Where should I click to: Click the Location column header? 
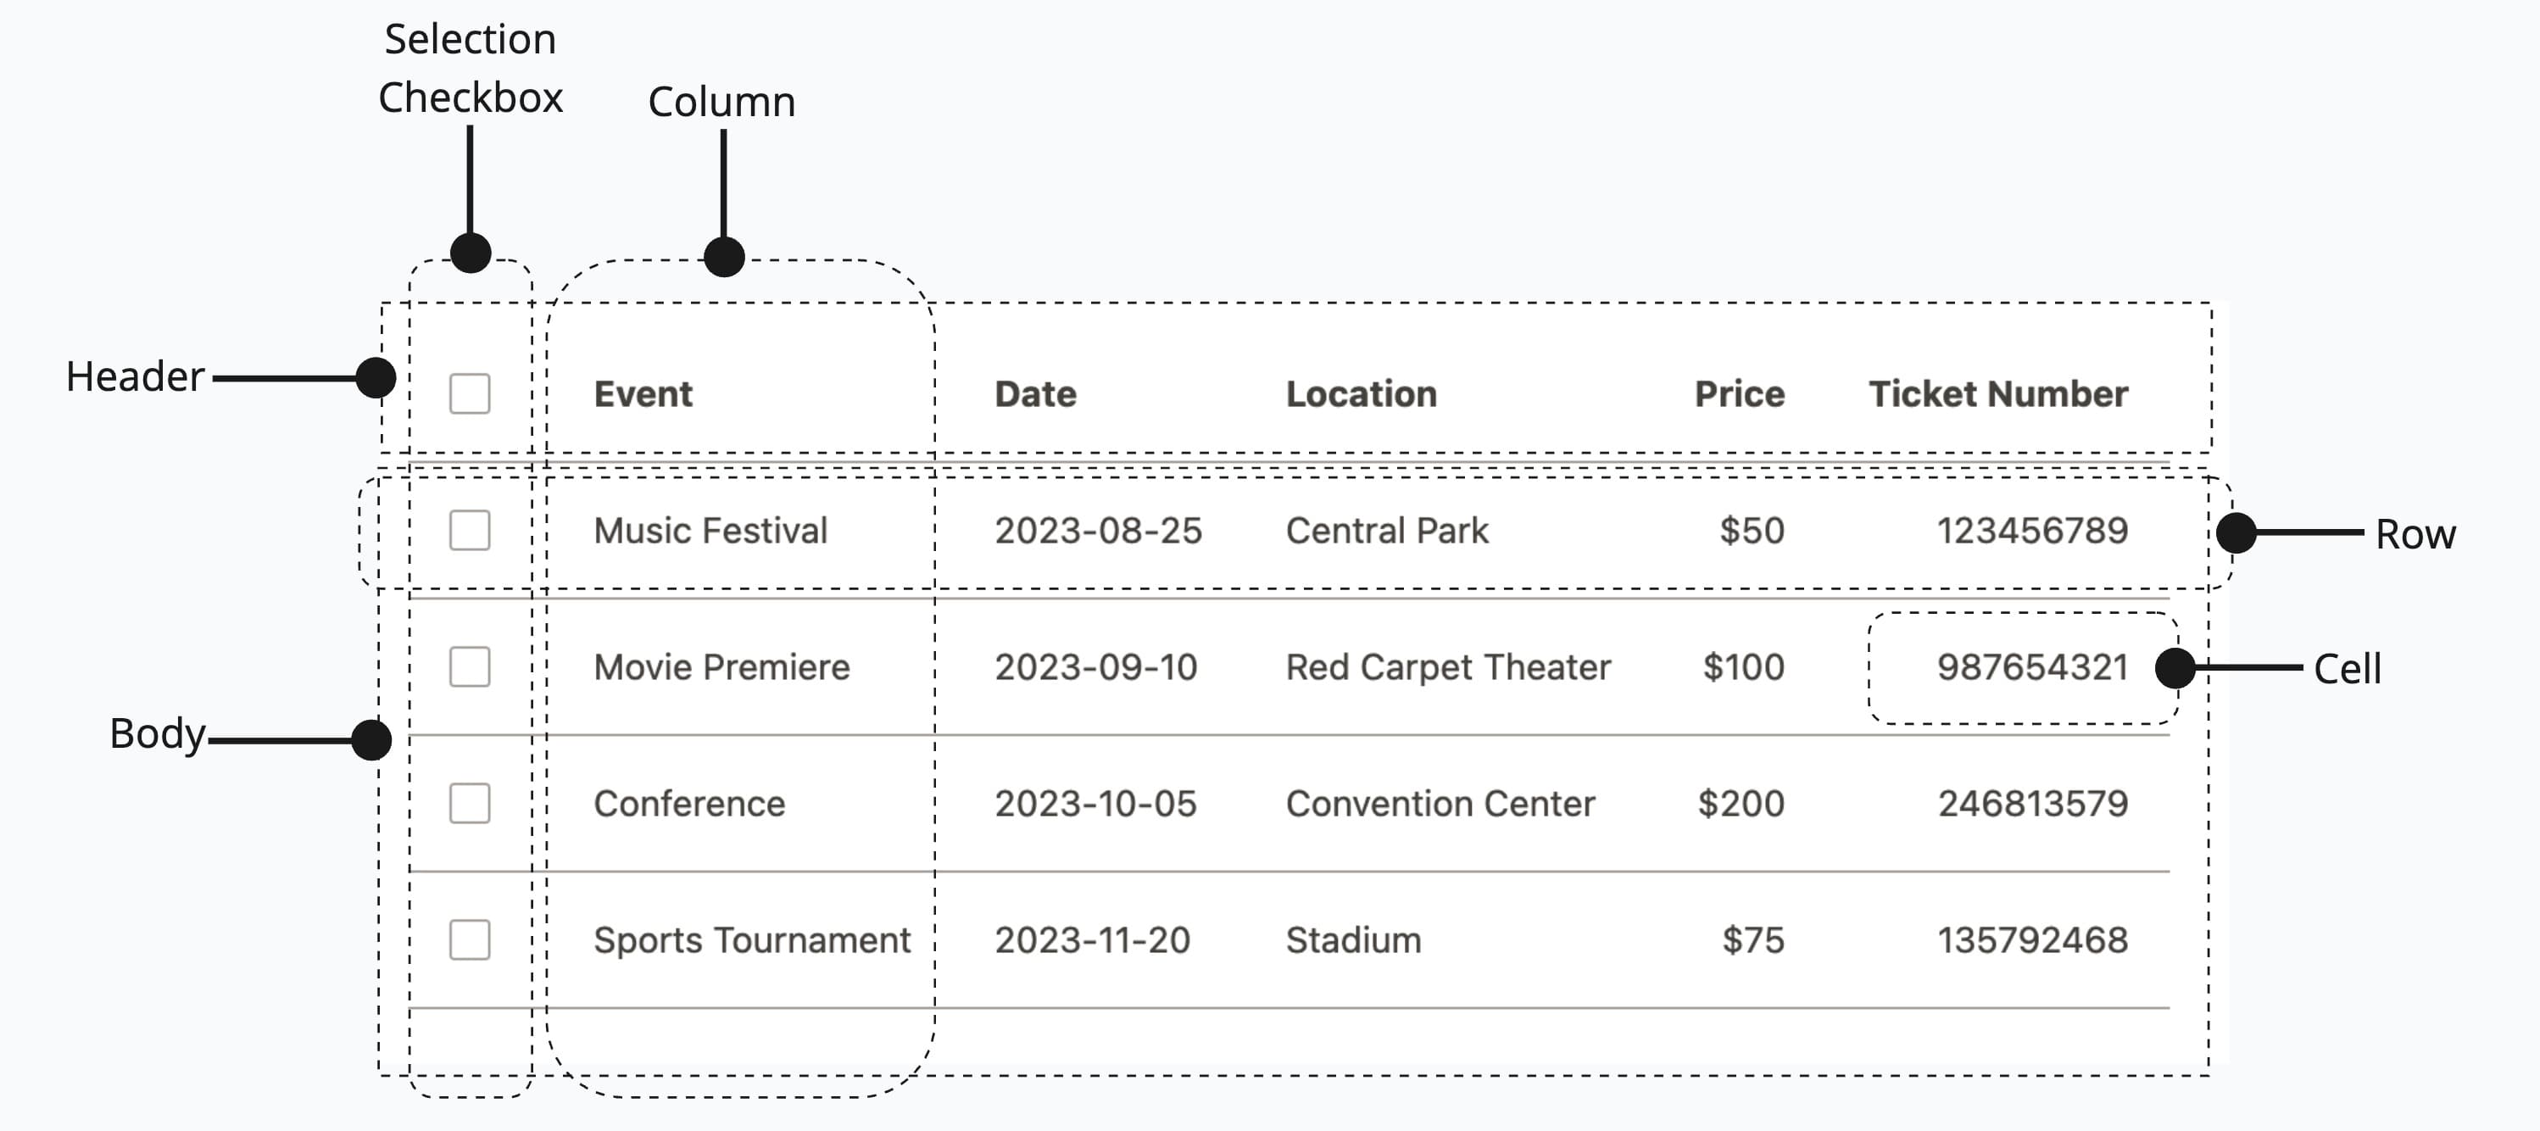tap(1361, 394)
